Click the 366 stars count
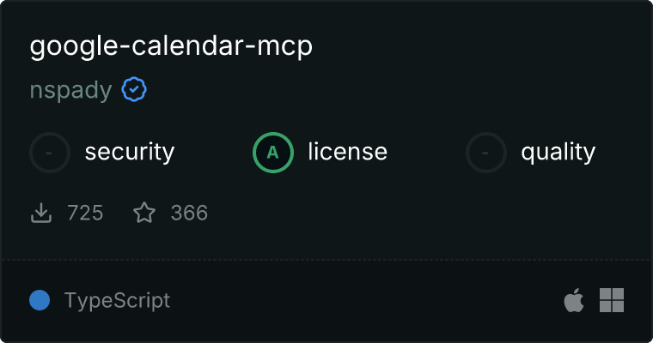The height and width of the screenshot is (343, 653). tap(189, 213)
